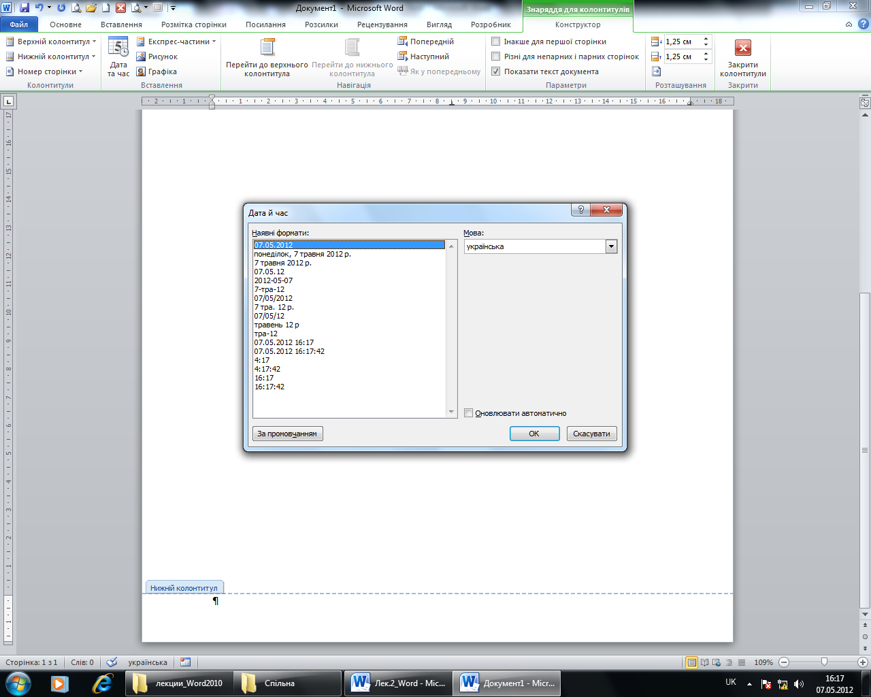Click zoom in plus button
The height and width of the screenshot is (697, 871).
(x=864, y=662)
